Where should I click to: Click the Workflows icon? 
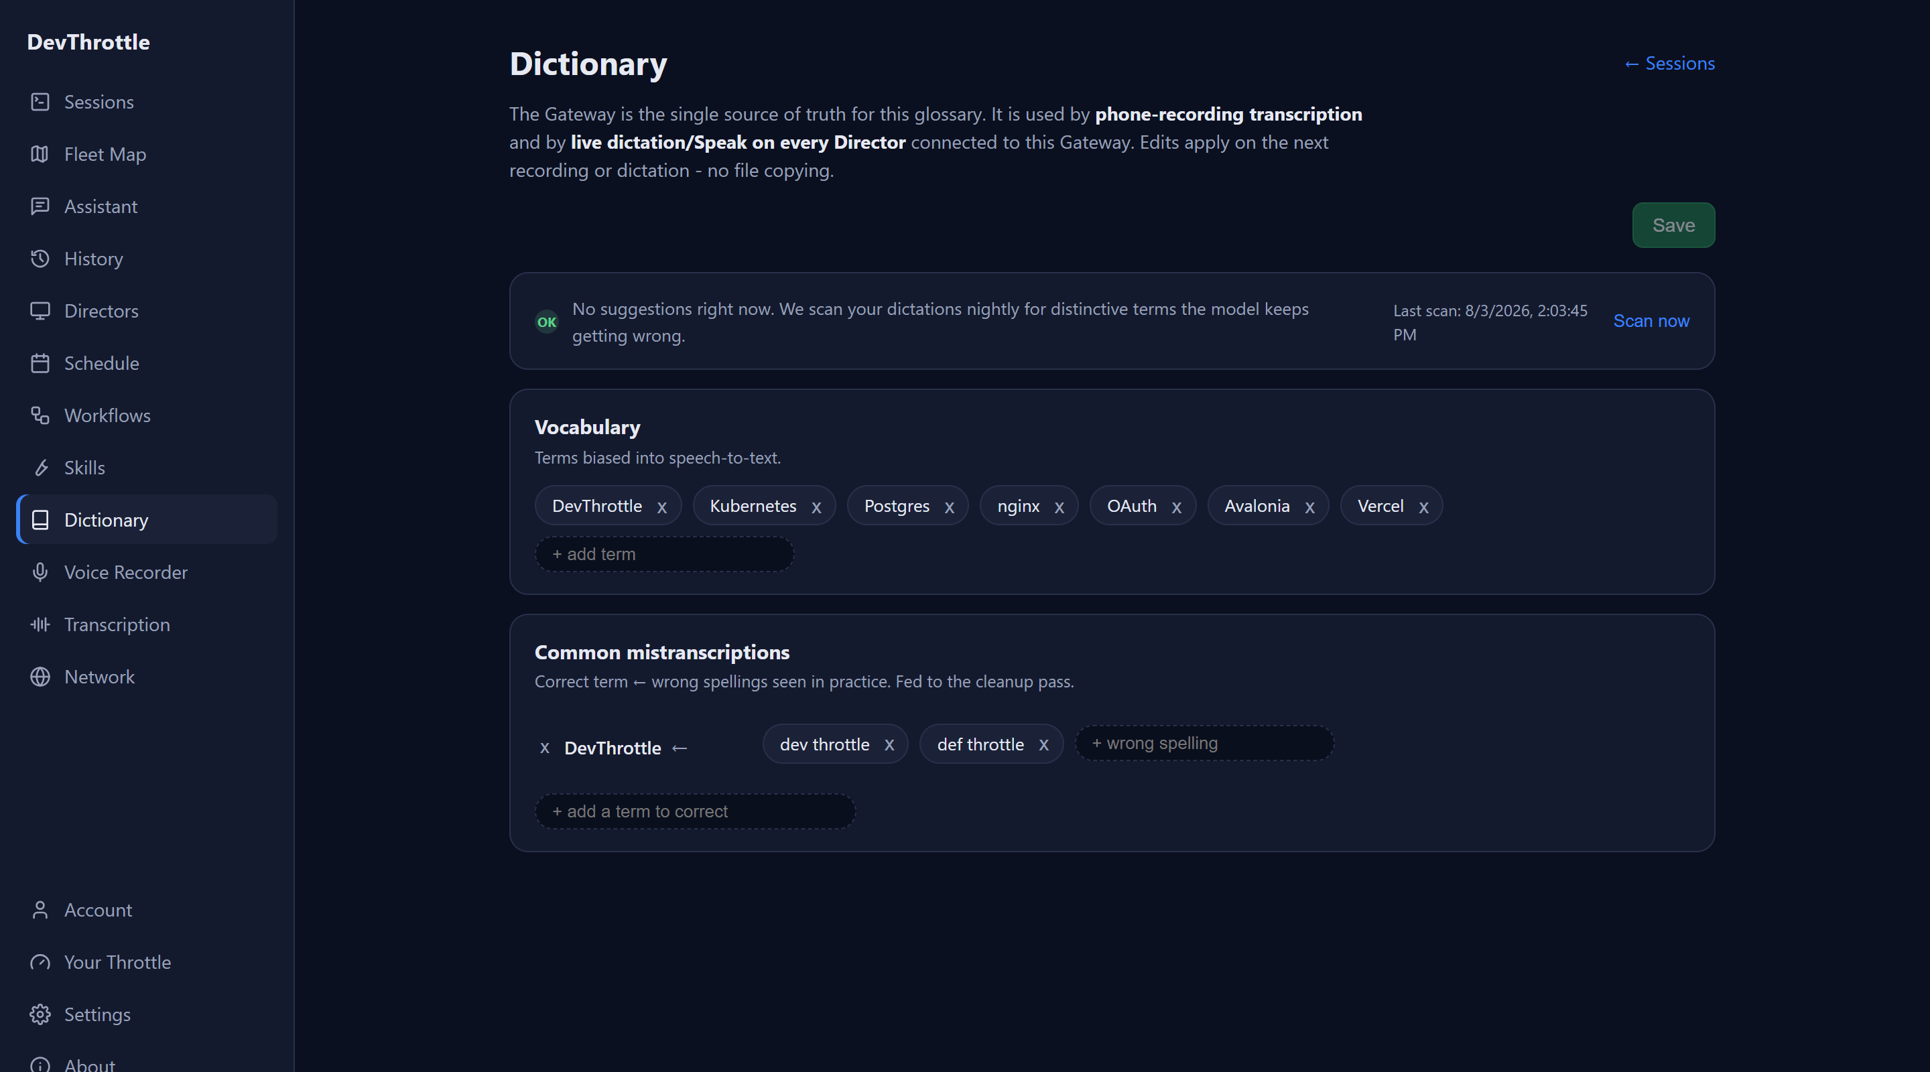pos(40,416)
